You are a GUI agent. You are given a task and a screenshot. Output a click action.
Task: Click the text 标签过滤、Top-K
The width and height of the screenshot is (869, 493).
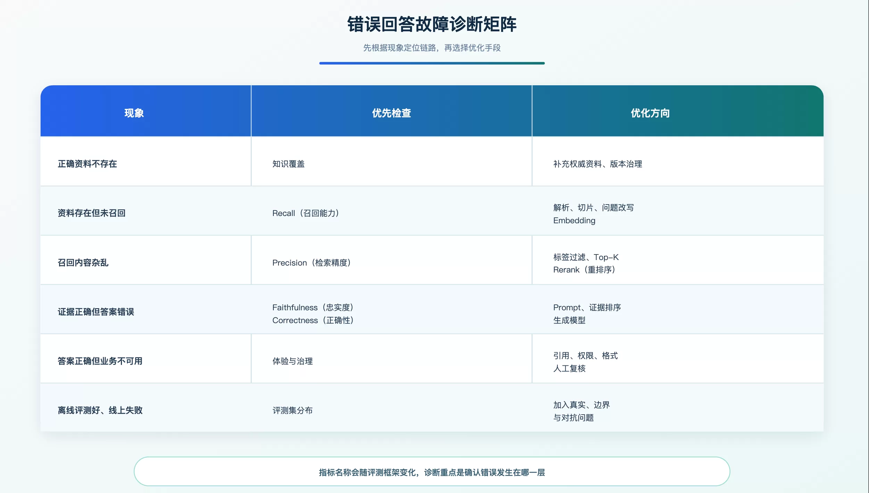[586, 257]
